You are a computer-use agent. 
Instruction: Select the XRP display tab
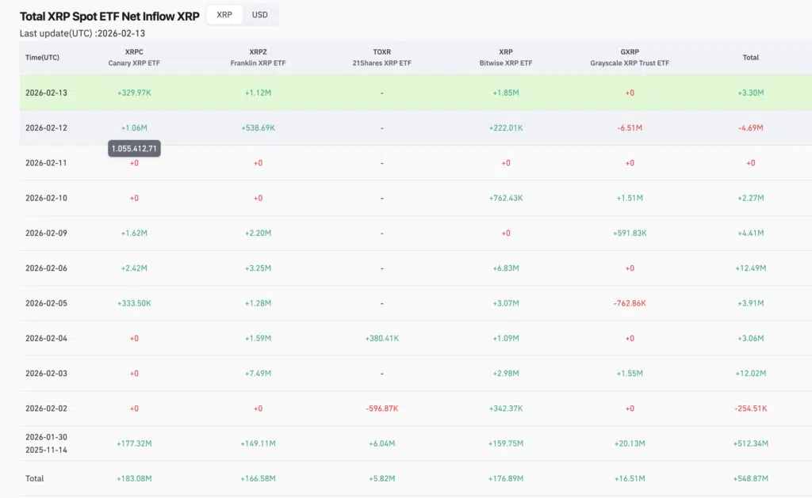(224, 14)
